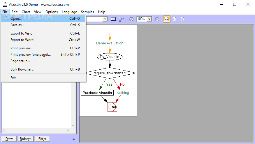Select Export to Word menu entry
This screenshot has height=144, width=255.
click(x=43, y=40)
